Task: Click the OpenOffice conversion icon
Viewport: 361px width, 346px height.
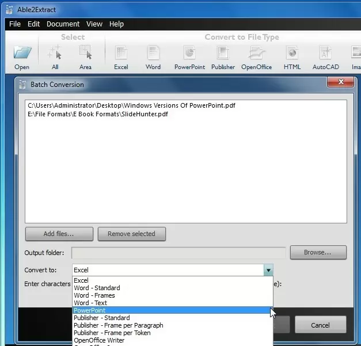Action: click(256, 54)
